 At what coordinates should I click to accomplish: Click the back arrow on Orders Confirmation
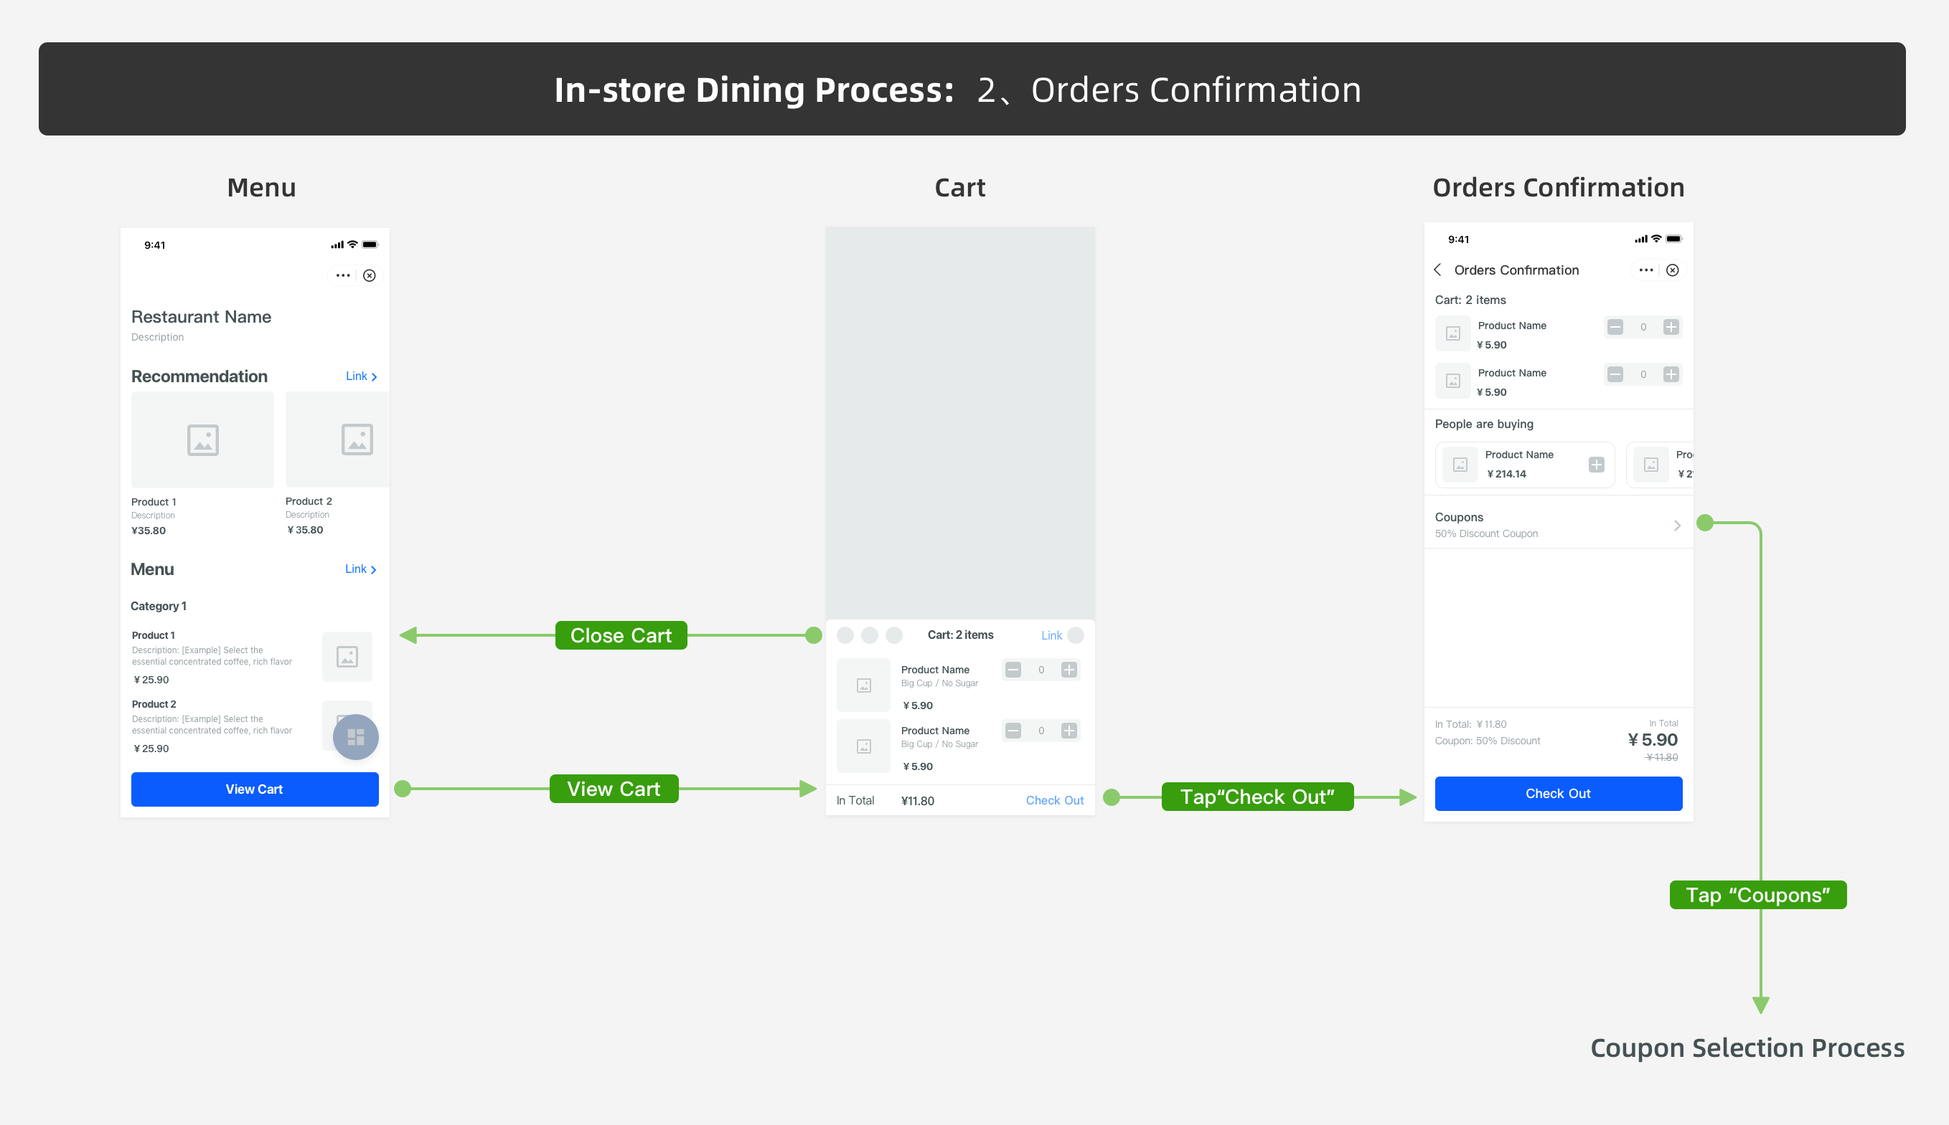coord(1438,270)
